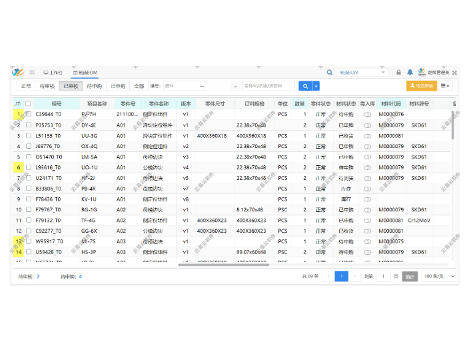469x352 pixels.
Task: Open the list options menu icon
Action: (446, 86)
